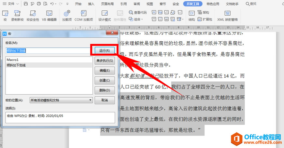Select the 开发工具 tab
284x148 pixels.
pyautogui.click(x=193, y=4)
